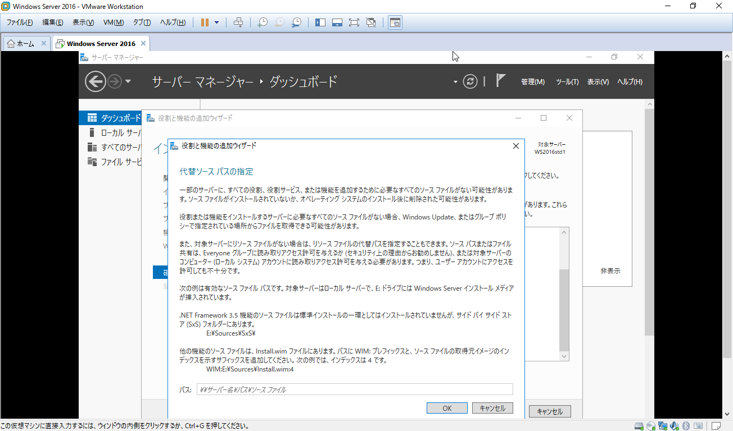Image resolution: width=733 pixels, height=431 pixels.
Task: Expand the navigation history dropdown arrow
Action: pos(128,82)
